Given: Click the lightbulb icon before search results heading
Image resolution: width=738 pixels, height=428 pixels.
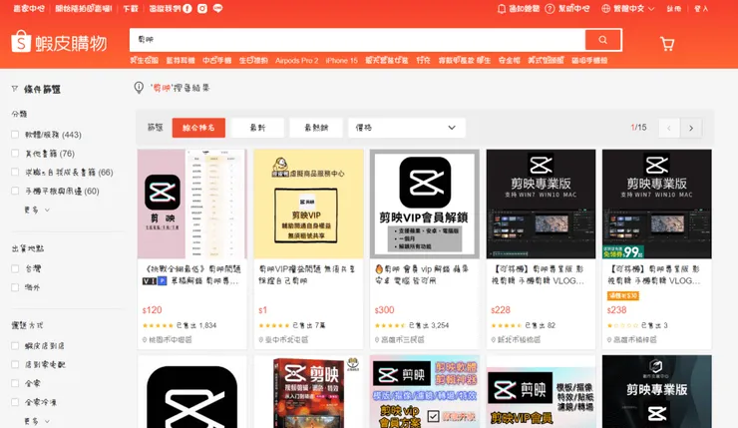Looking at the screenshot, I should point(139,88).
